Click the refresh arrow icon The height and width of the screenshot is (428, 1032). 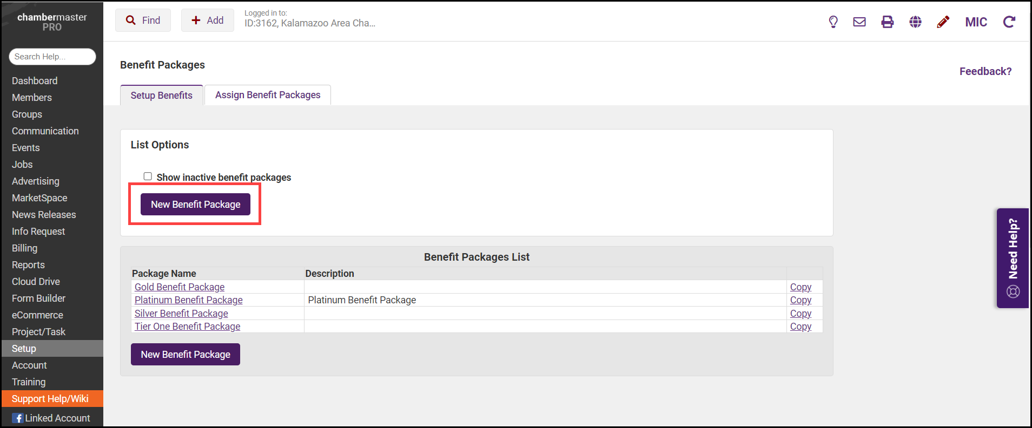click(x=1009, y=22)
